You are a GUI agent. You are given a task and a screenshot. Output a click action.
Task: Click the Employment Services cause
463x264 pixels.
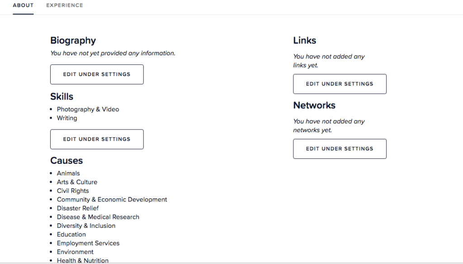[x=88, y=243]
